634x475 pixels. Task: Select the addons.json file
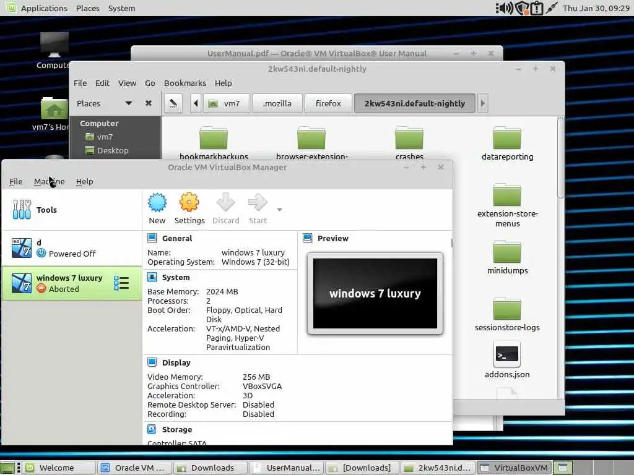point(507,360)
